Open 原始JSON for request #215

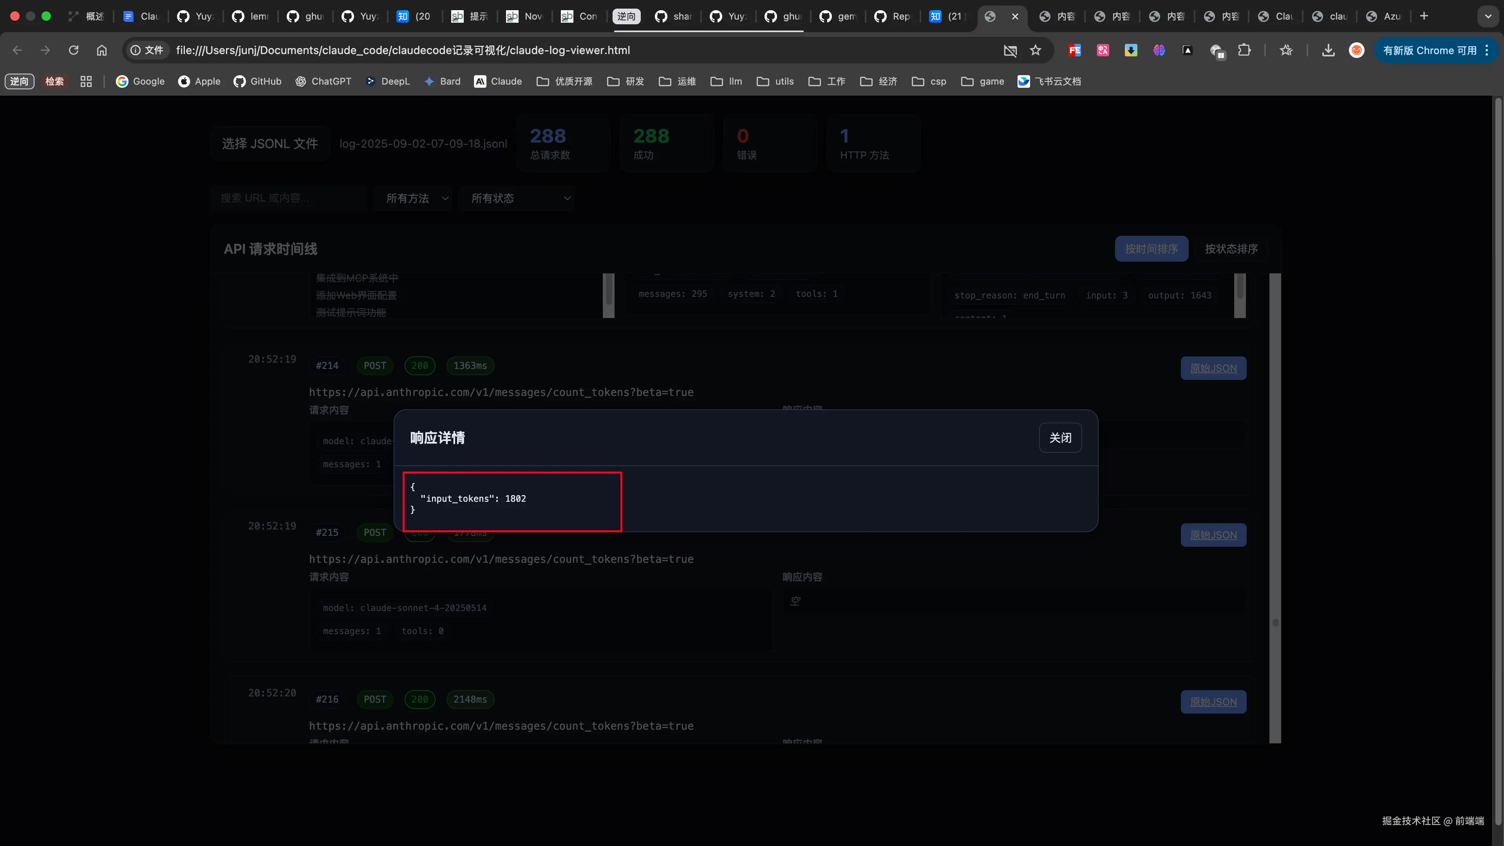click(x=1213, y=535)
